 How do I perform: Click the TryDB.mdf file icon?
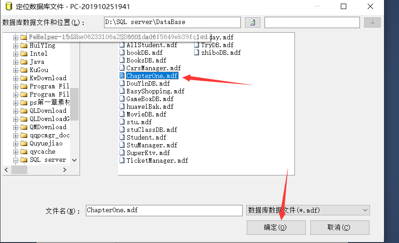[196, 45]
